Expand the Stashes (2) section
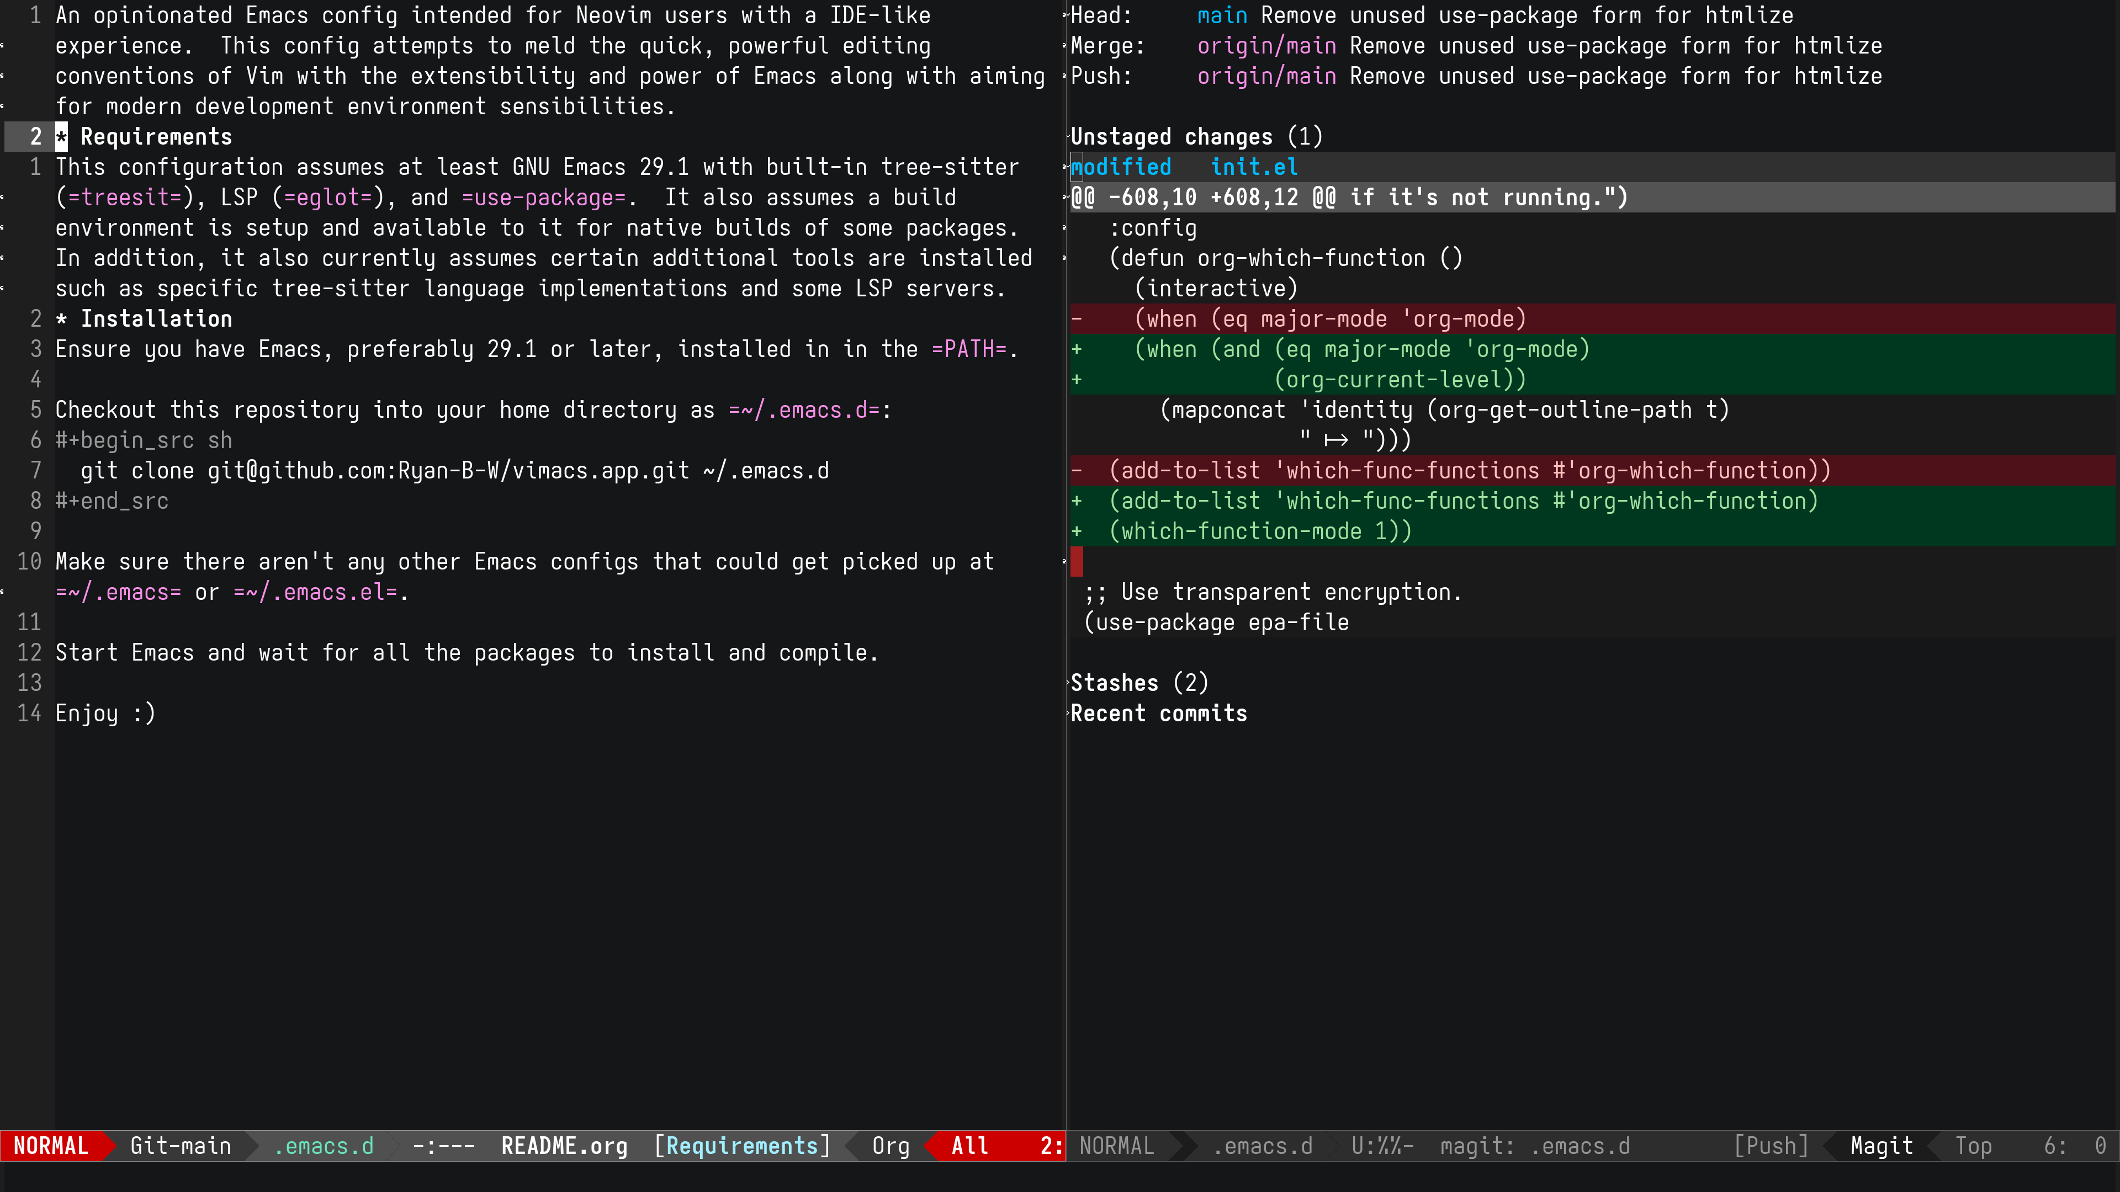Screen dimensions: 2120x1192 (x=1139, y=683)
